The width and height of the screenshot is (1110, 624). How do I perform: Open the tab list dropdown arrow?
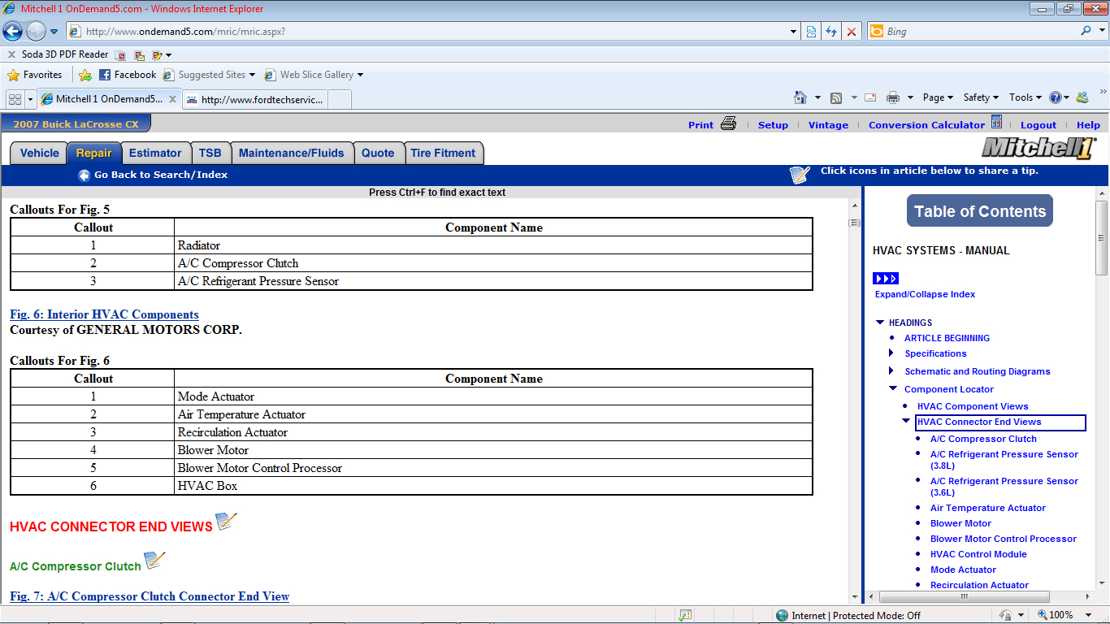click(31, 99)
